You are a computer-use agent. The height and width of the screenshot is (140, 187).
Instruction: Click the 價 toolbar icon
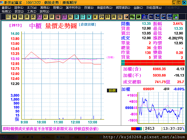tap(27, 17)
